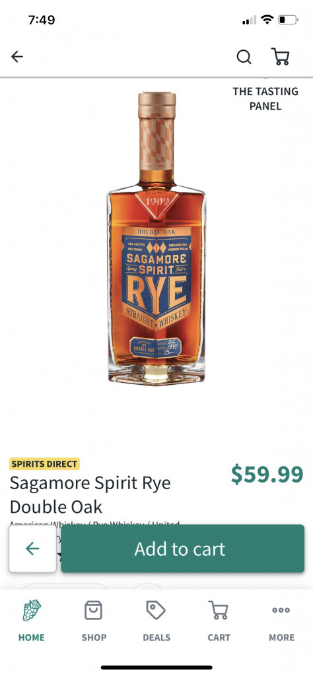Tap the Home grape icon
The width and height of the screenshot is (313, 676).
click(32, 610)
